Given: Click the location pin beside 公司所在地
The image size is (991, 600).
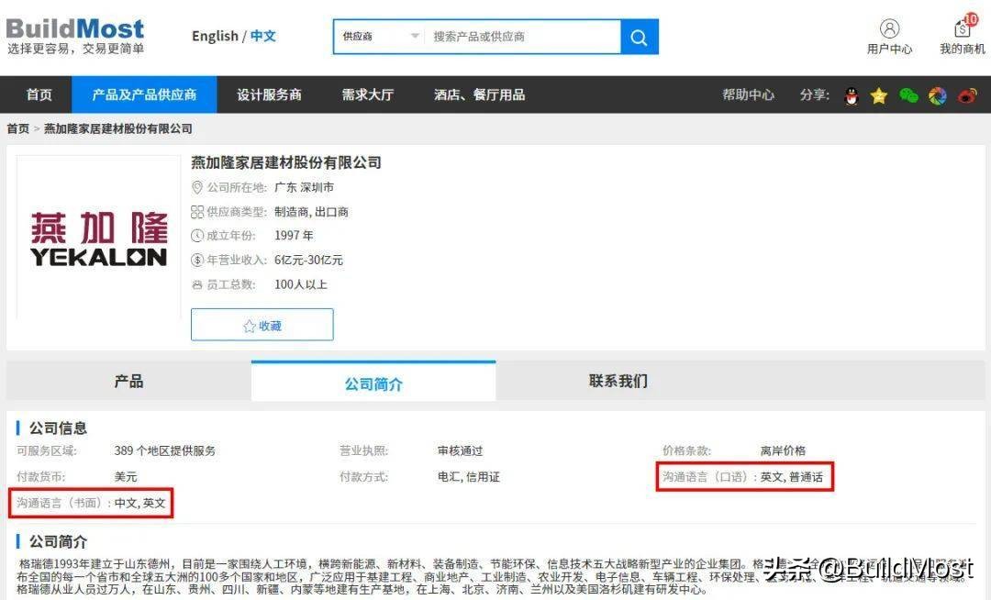Looking at the screenshot, I should coord(195,187).
